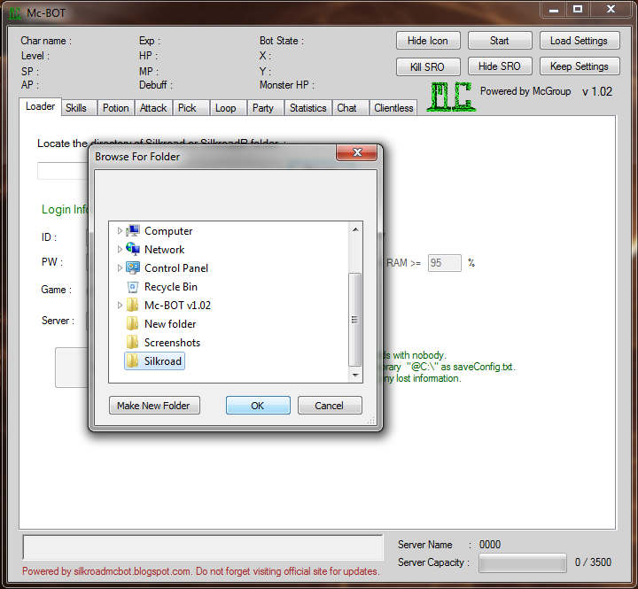Select Network in the folder list
This screenshot has height=589, width=638.
pyautogui.click(x=165, y=250)
